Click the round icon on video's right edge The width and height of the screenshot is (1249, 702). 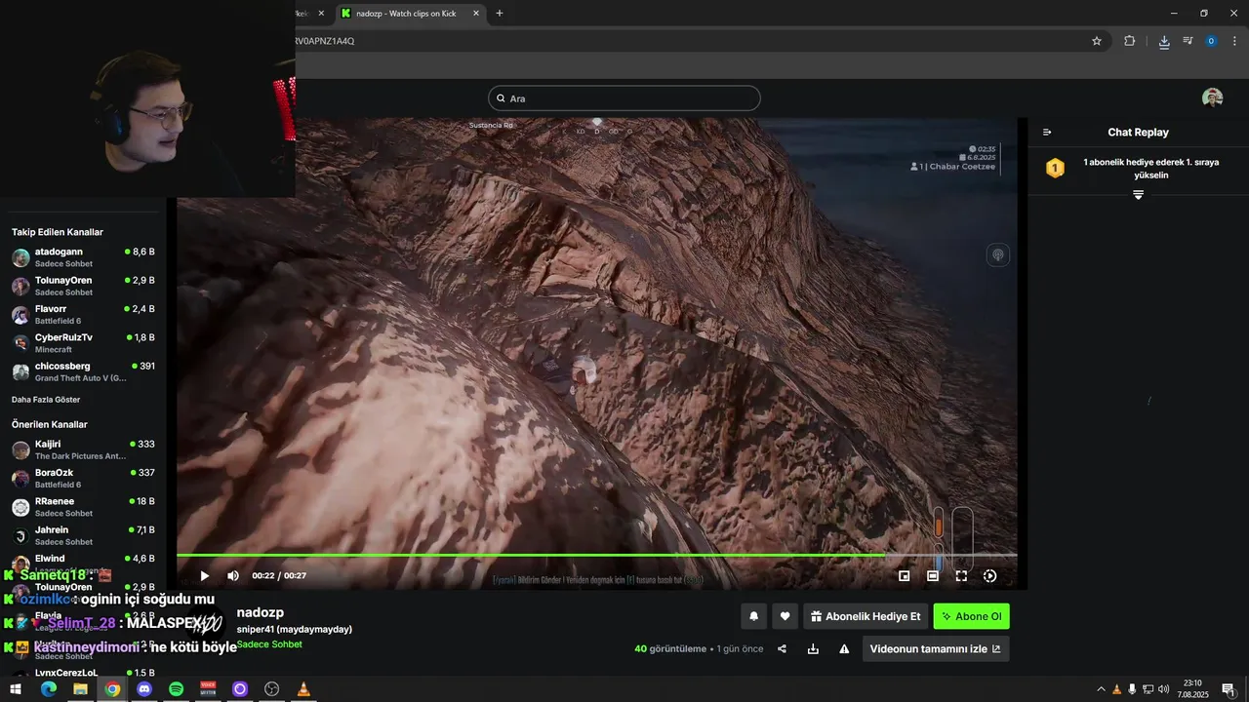(998, 255)
